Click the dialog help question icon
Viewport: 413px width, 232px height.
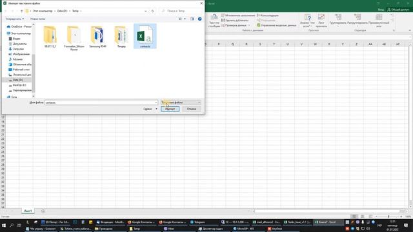199,19
